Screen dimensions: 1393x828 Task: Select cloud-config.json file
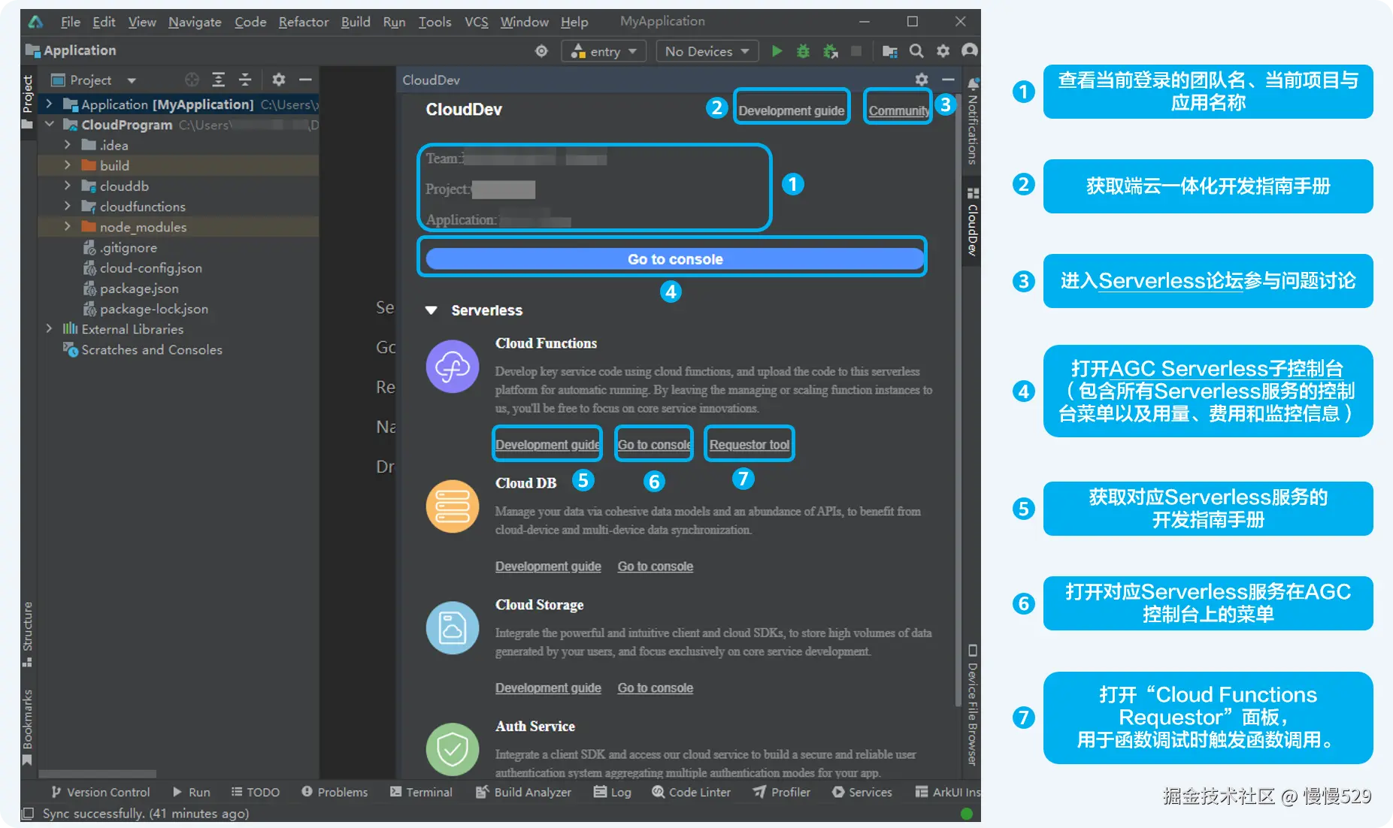(150, 267)
